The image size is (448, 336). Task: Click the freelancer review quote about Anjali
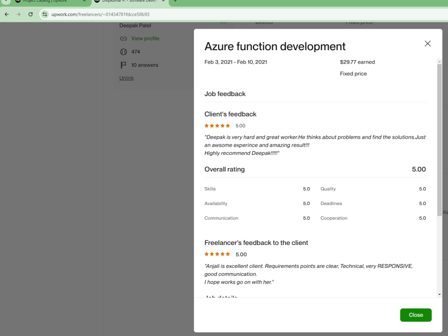click(x=309, y=274)
